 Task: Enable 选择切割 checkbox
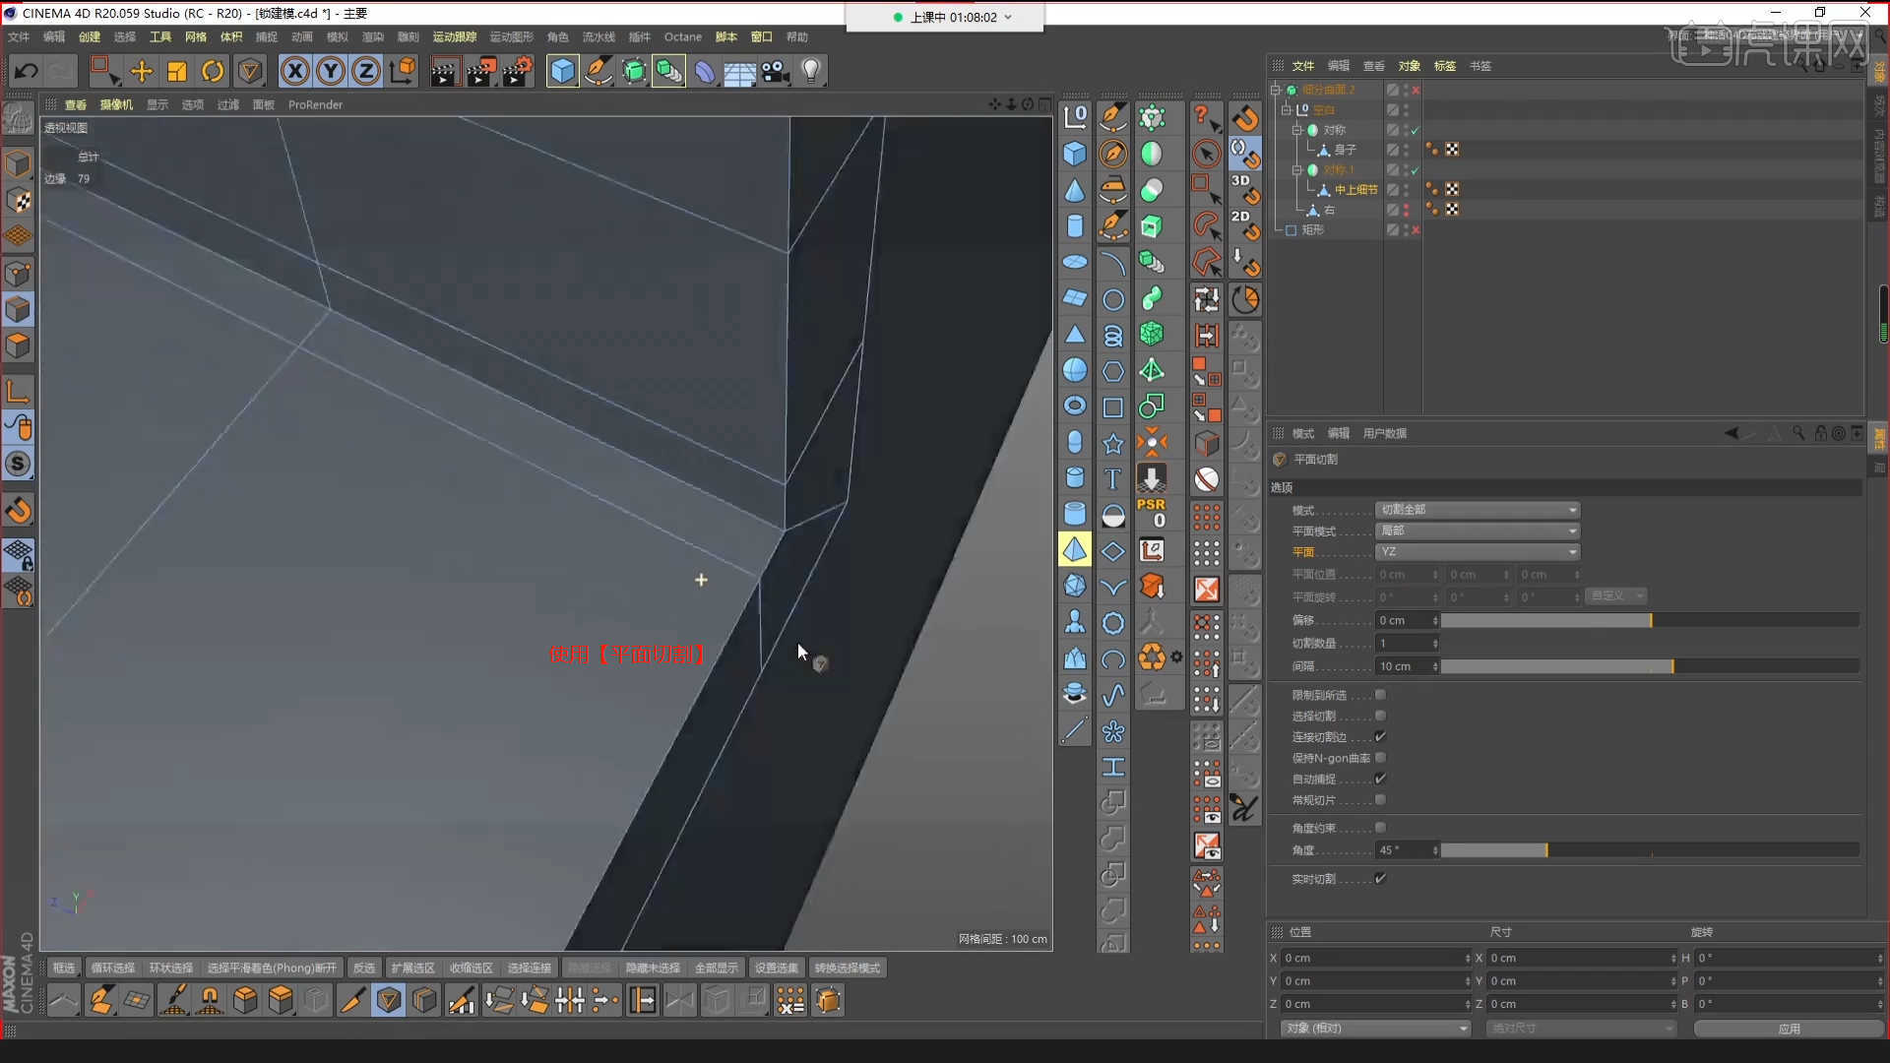(x=1380, y=716)
